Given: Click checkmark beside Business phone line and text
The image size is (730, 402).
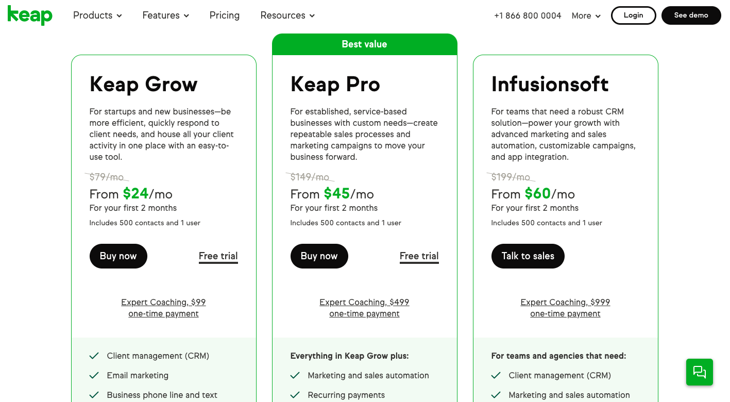Looking at the screenshot, I should (94, 395).
